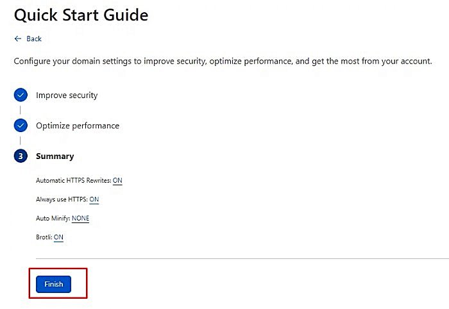Click ON link for Automatic HTTPS Rewrites
This screenshot has height=309, width=449.
[117, 181]
